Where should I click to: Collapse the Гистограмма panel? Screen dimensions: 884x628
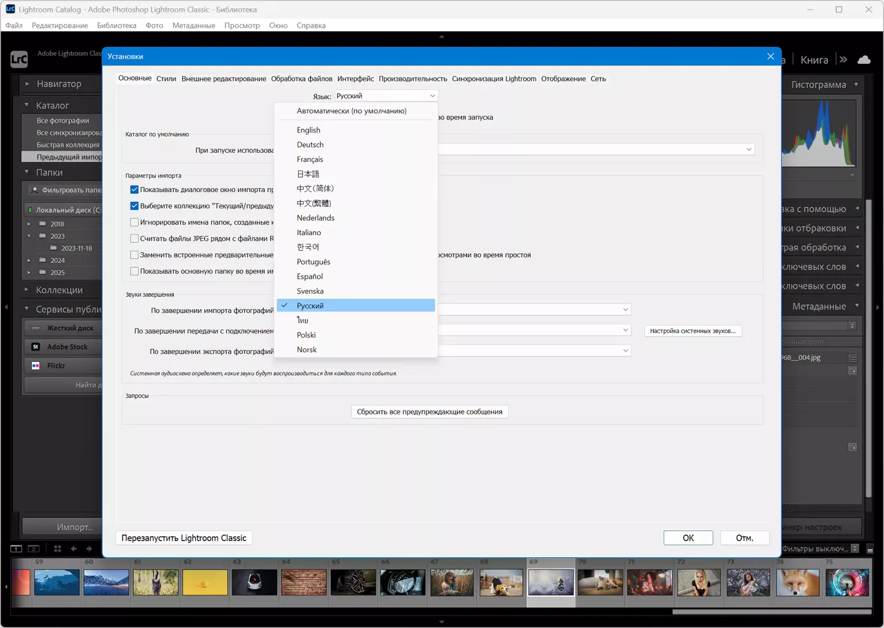(856, 84)
